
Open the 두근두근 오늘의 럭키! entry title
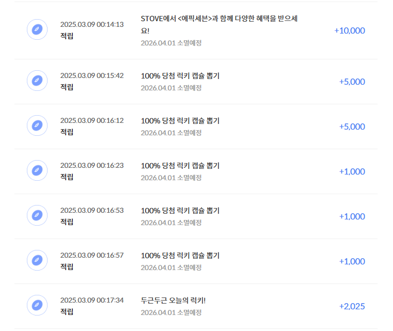click(173, 300)
